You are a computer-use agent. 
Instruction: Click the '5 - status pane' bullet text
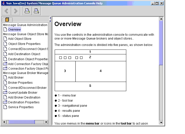click(x=68, y=116)
